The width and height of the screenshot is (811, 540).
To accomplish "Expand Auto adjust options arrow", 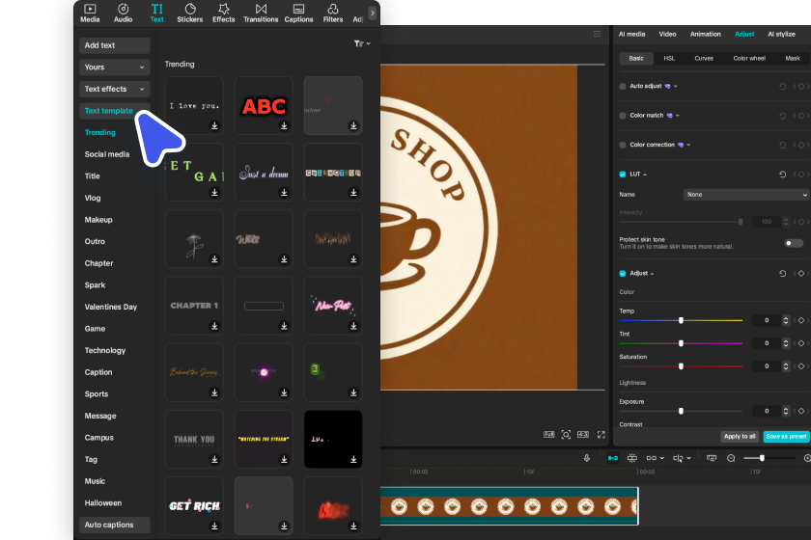I will pyautogui.click(x=676, y=86).
